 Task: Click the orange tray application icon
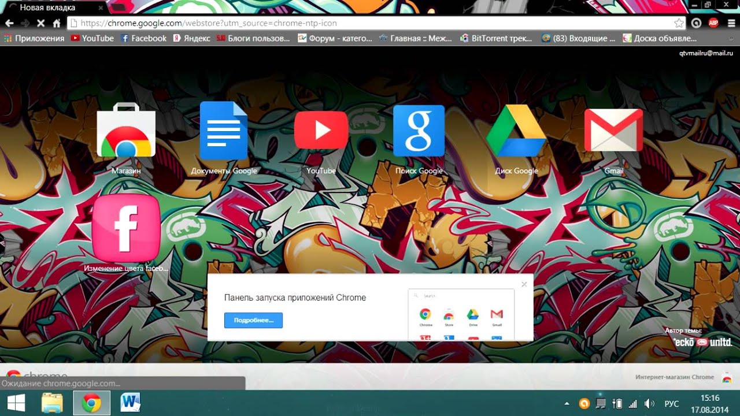[x=584, y=403]
